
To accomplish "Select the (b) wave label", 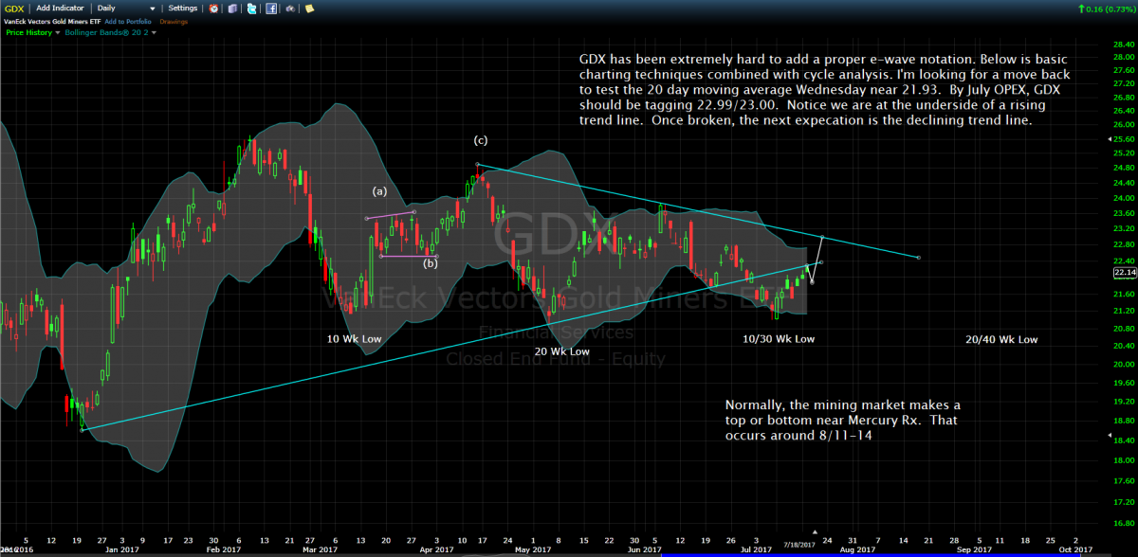I will (x=431, y=262).
